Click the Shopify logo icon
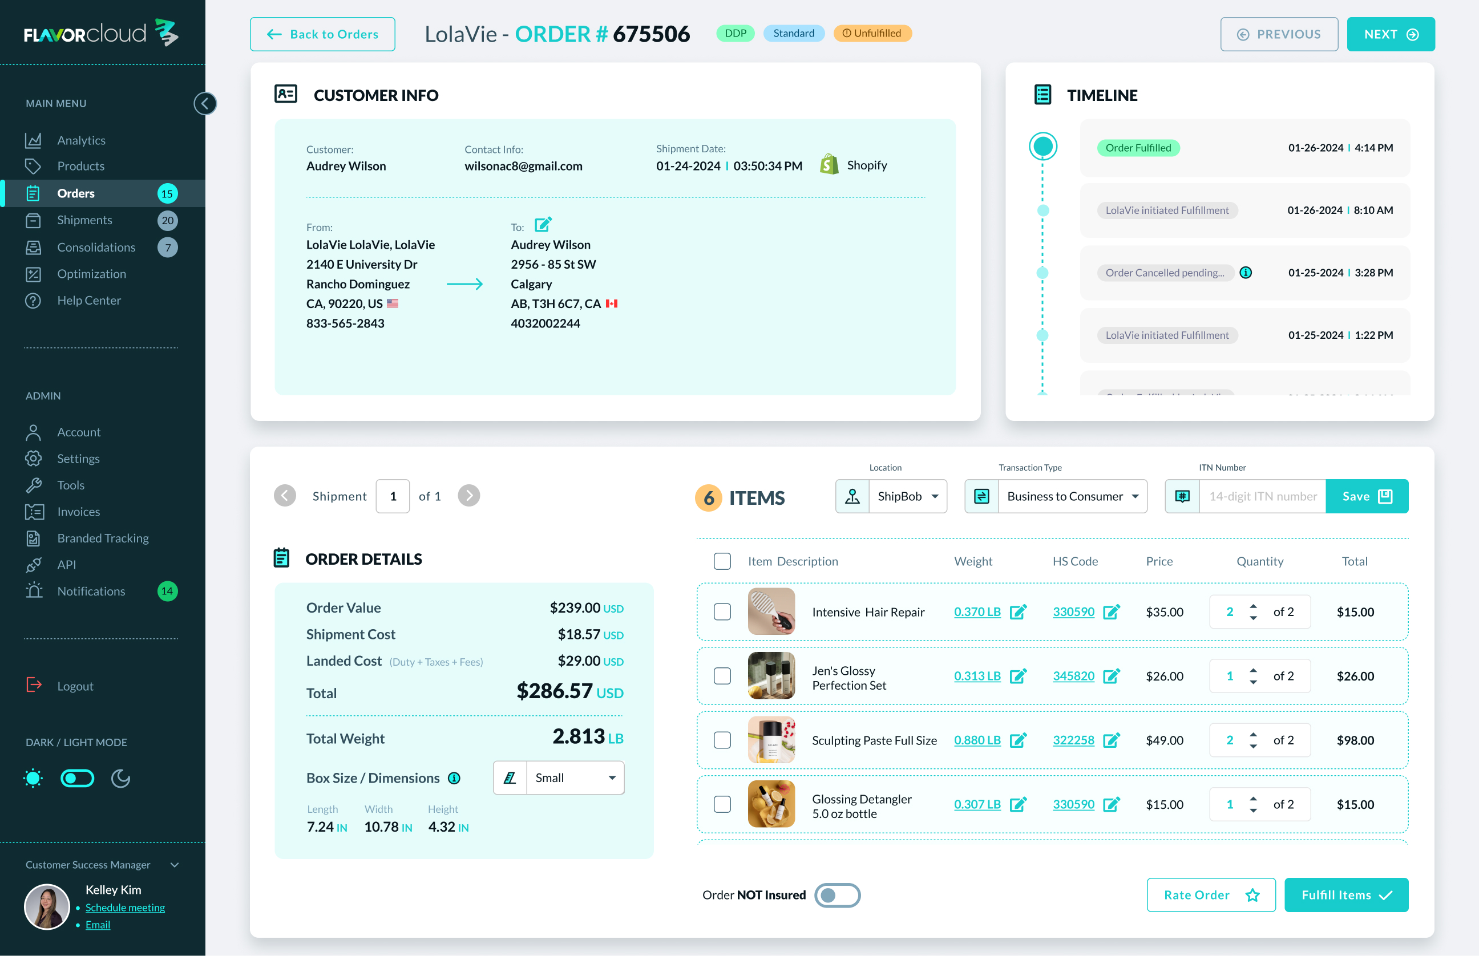This screenshot has width=1479, height=956. point(829,164)
